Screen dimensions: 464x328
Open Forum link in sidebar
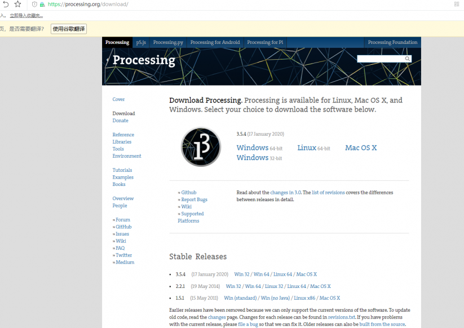click(x=123, y=220)
